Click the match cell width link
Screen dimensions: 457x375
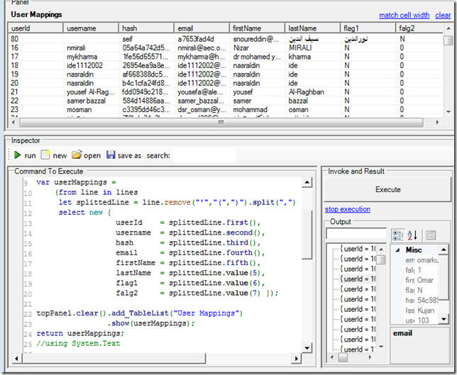click(404, 15)
